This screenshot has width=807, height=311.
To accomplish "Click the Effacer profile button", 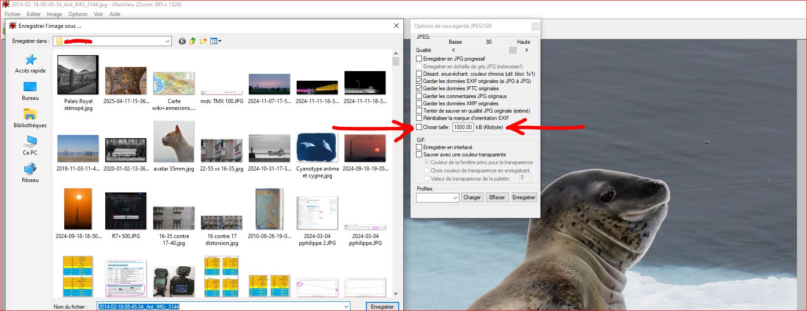I will pyautogui.click(x=497, y=197).
